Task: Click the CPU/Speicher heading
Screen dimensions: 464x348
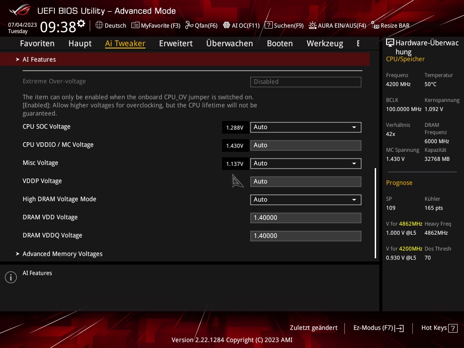Action: [405, 59]
